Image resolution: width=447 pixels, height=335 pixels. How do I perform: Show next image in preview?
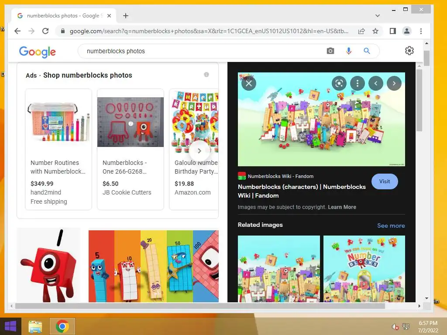click(x=394, y=83)
